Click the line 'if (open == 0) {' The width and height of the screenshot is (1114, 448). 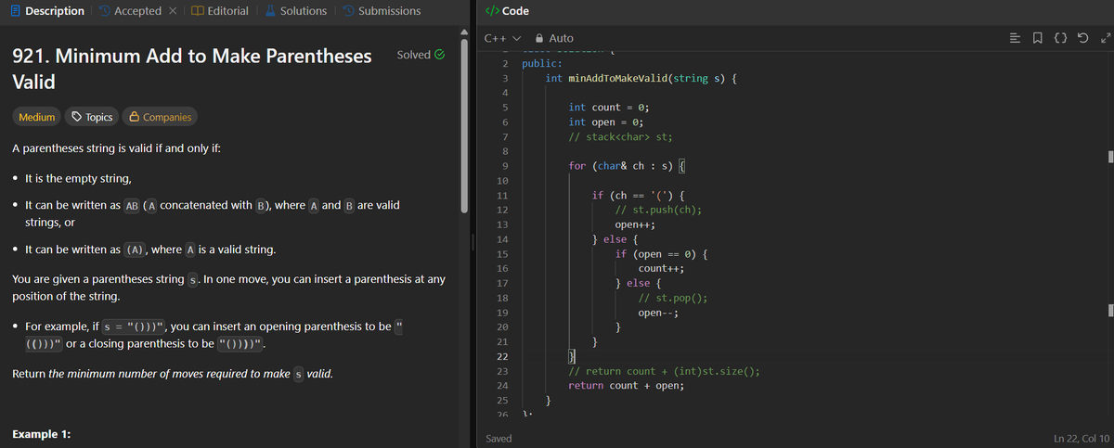coord(664,254)
